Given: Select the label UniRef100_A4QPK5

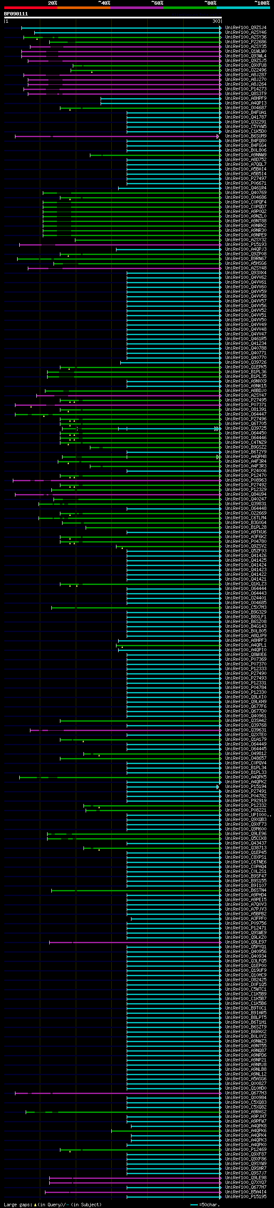Looking at the screenshot, I should click(246, 777).
